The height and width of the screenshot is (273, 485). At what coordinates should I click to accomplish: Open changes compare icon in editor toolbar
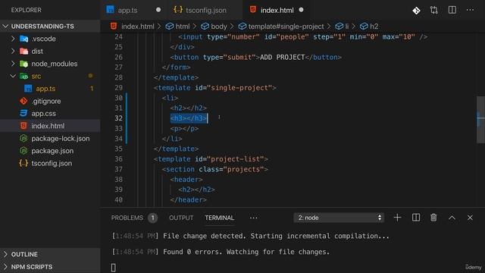point(434,10)
